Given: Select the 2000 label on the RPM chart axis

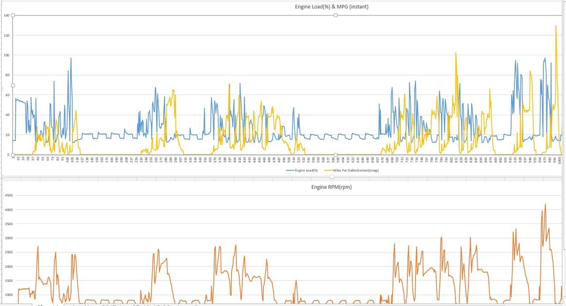Looking at the screenshot, I should coord(9,267).
